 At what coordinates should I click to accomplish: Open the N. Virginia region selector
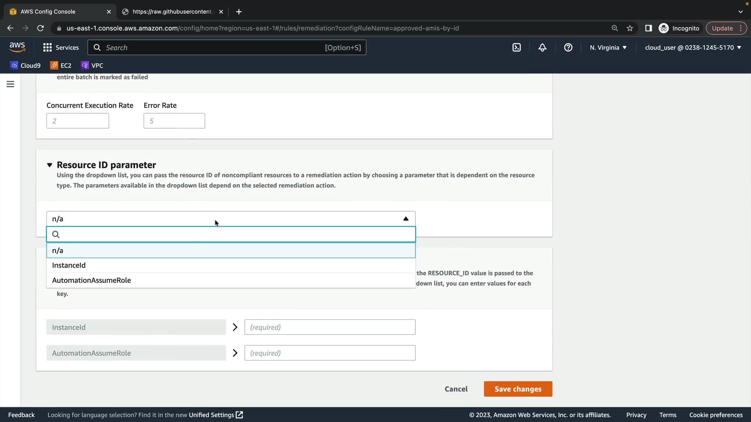pyautogui.click(x=608, y=47)
